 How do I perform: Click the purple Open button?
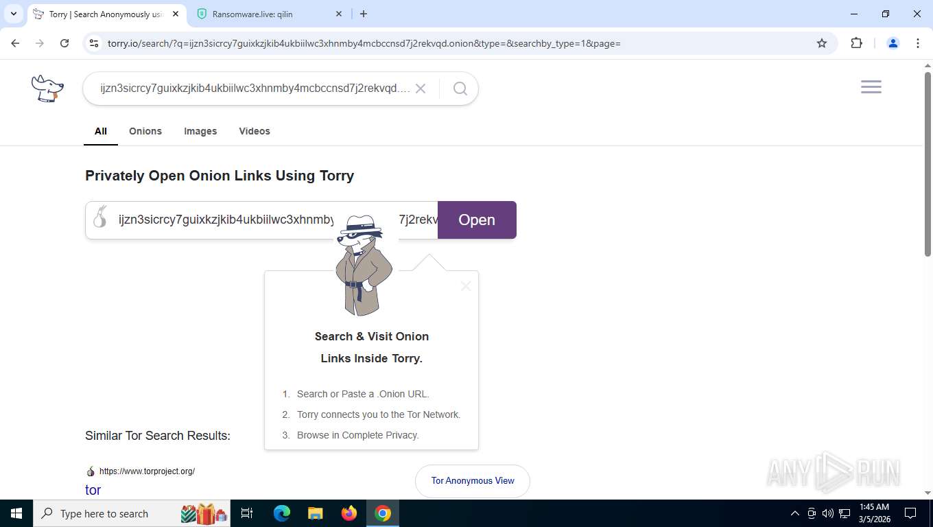pos(477,220)
